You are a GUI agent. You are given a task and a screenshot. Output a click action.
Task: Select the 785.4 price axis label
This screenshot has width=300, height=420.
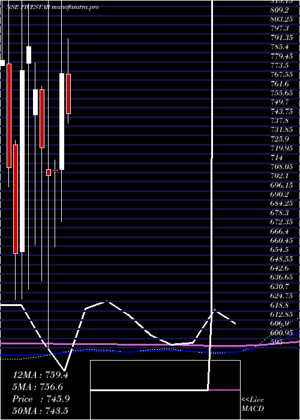tap(280, 47)
